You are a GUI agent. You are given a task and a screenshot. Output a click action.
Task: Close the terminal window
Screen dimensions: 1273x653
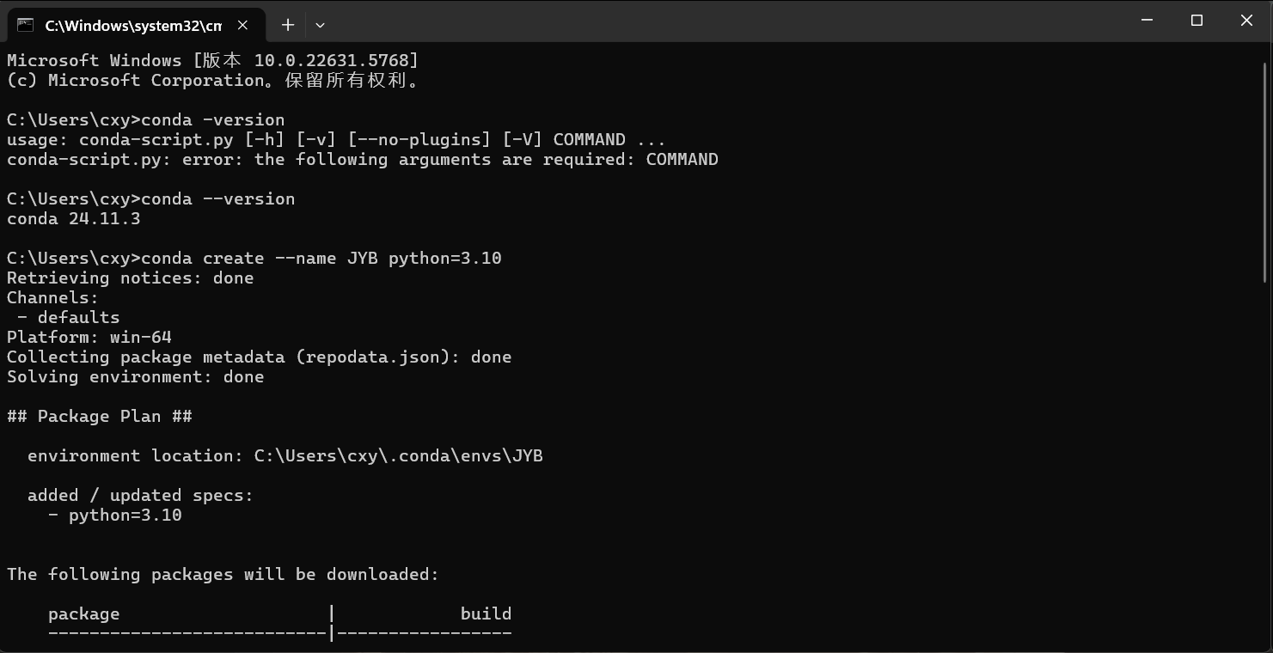click(1246, 21)
